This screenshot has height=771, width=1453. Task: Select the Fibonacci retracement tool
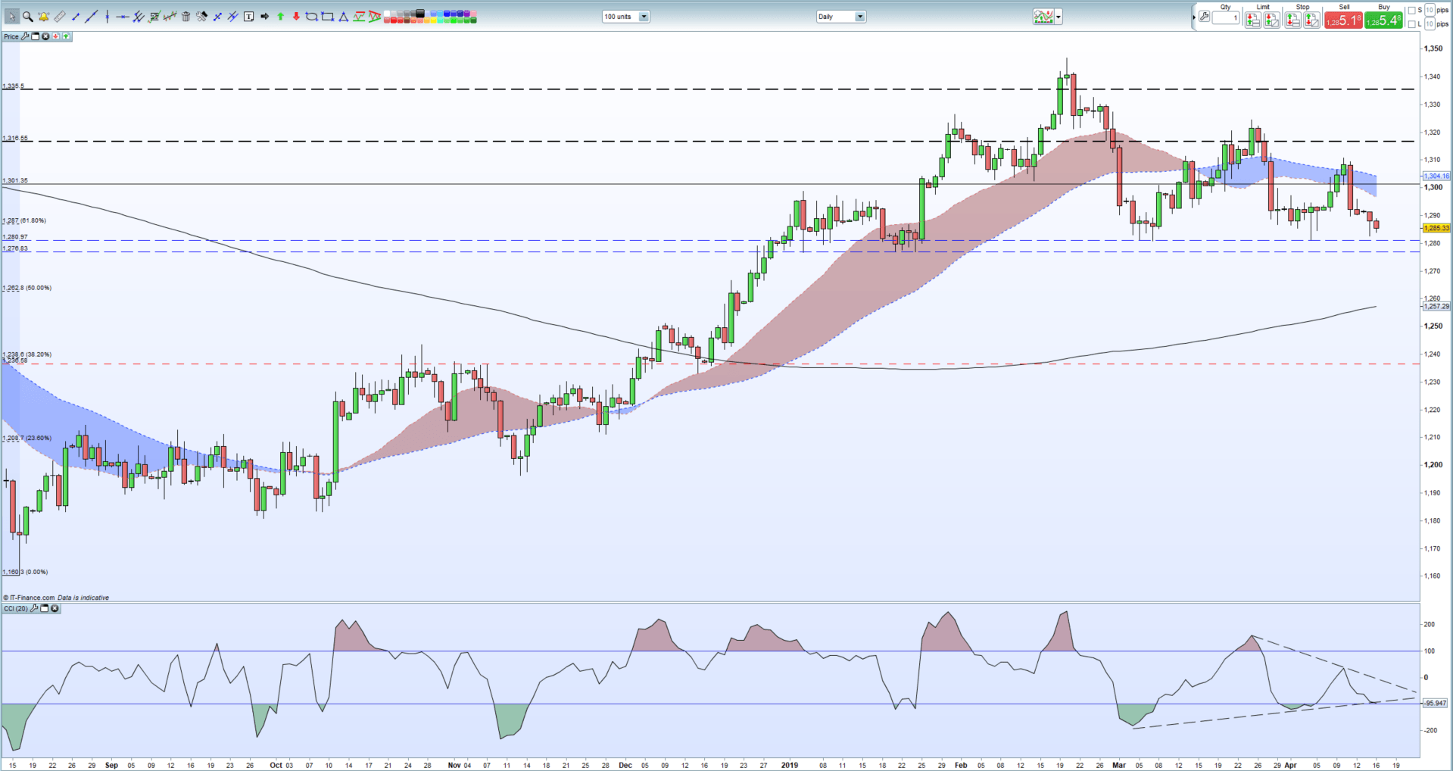154,17
